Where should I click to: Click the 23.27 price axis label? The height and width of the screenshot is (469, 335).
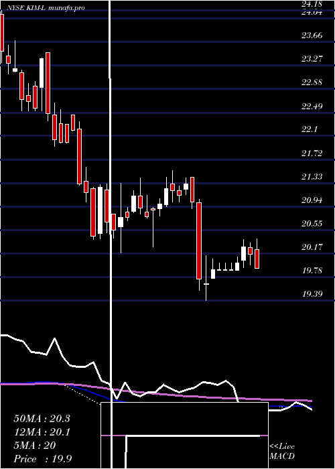tap(312, 59)
